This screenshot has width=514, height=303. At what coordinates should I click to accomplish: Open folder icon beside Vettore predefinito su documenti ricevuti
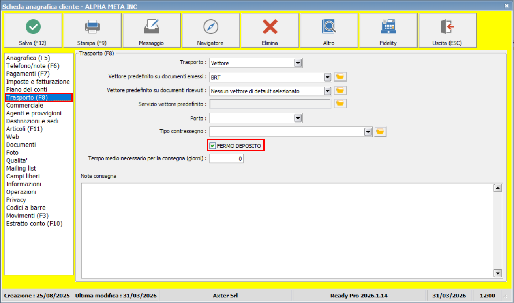coord(340,91)
